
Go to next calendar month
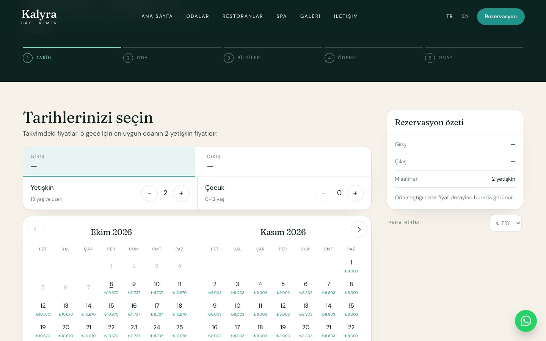tap(359, 229)
